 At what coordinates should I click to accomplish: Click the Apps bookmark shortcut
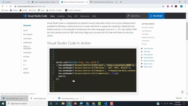pyautogui.click(x=5, y=10)
